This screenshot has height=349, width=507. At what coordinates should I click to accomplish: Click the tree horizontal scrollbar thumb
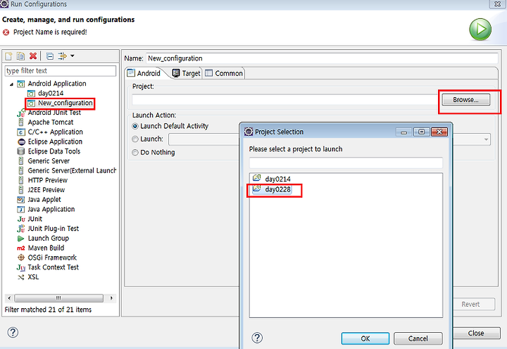click(x=58, y=298)
